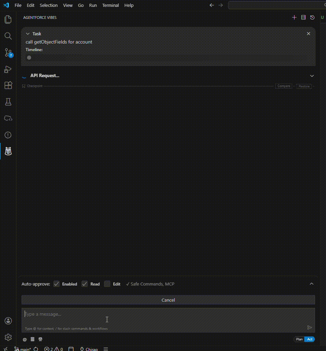The image size is (326, 351).
Task: Open the Terminal menu
Action: coord(110,5)
